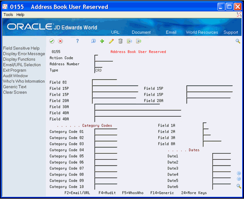Click the Field 2A input field

pos(206,131)
